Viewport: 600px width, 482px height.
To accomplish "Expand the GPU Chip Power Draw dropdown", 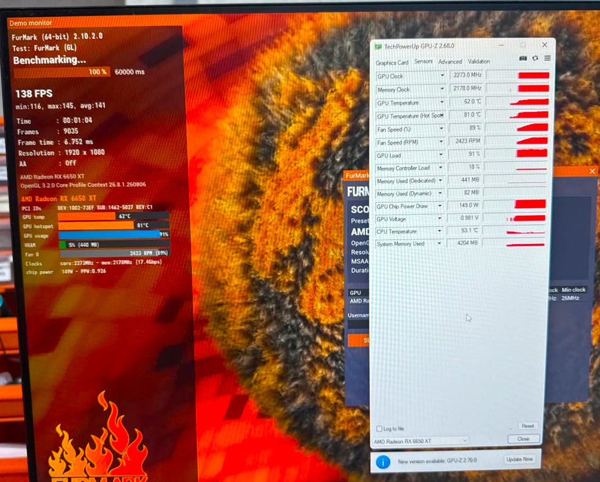I will pyautogui.click(x=440, y=205).
